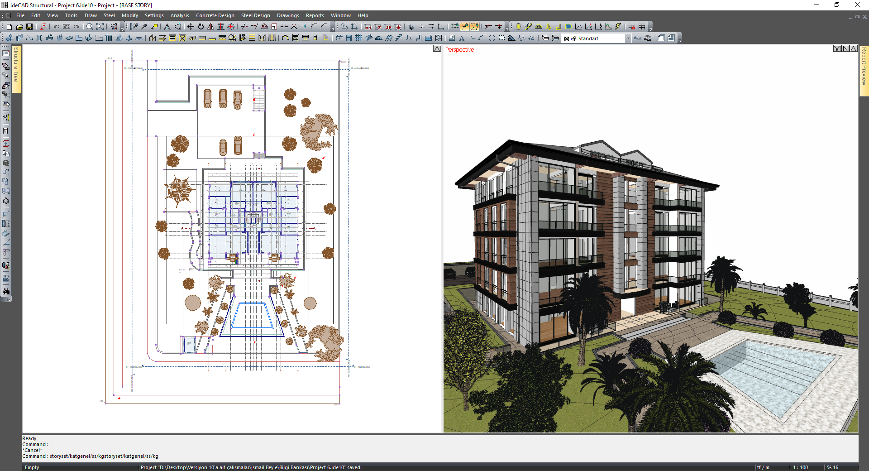Save project using the floppy disk icon
The height and width of the screenshot is (471, 869).
[29, 27]
